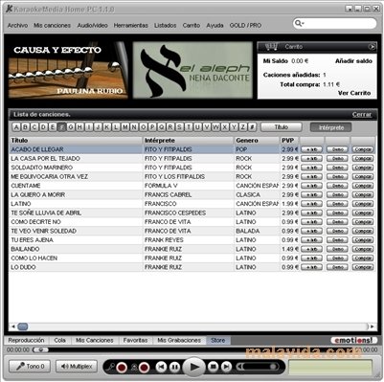Viewport: 384px width, 382px height.
Task: Select song row LA QUIERO A MORIR
Action: tap(192, 194)
